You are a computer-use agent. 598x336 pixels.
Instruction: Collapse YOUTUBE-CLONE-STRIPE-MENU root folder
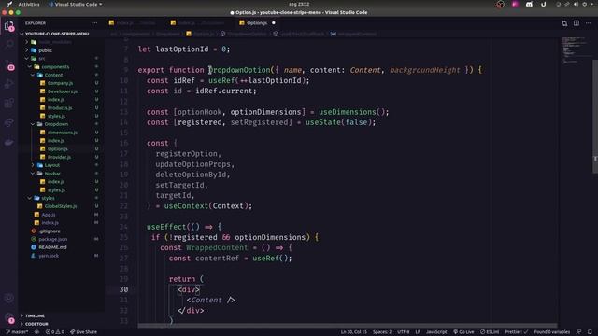pos(57,34)
